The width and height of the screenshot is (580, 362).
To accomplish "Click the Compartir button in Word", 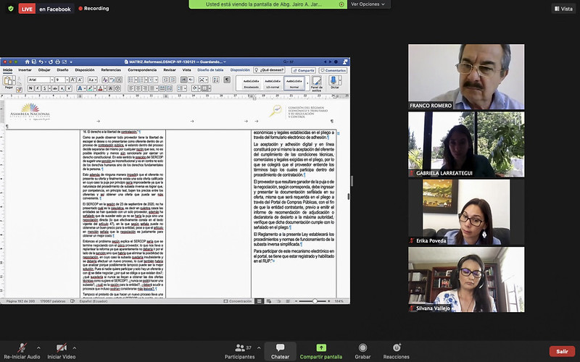I will [303, 70].
